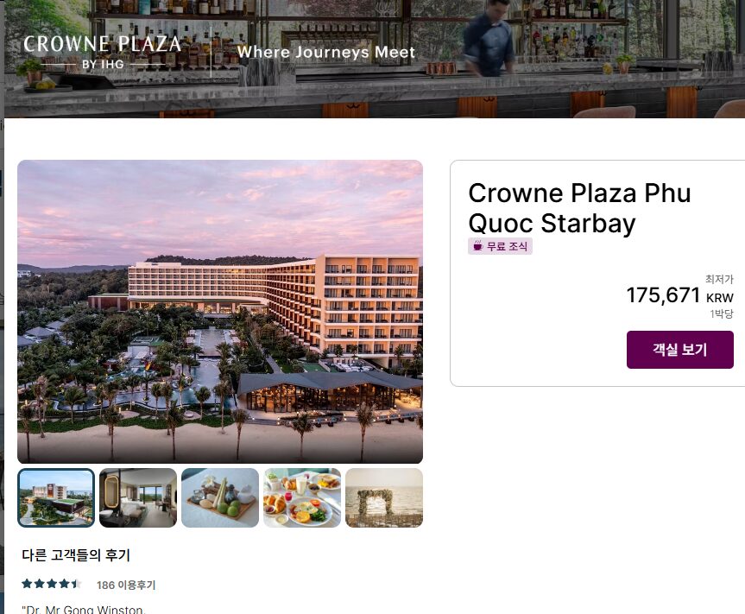Click the 다른 고객들의 후기 heading

pos(76,555)
